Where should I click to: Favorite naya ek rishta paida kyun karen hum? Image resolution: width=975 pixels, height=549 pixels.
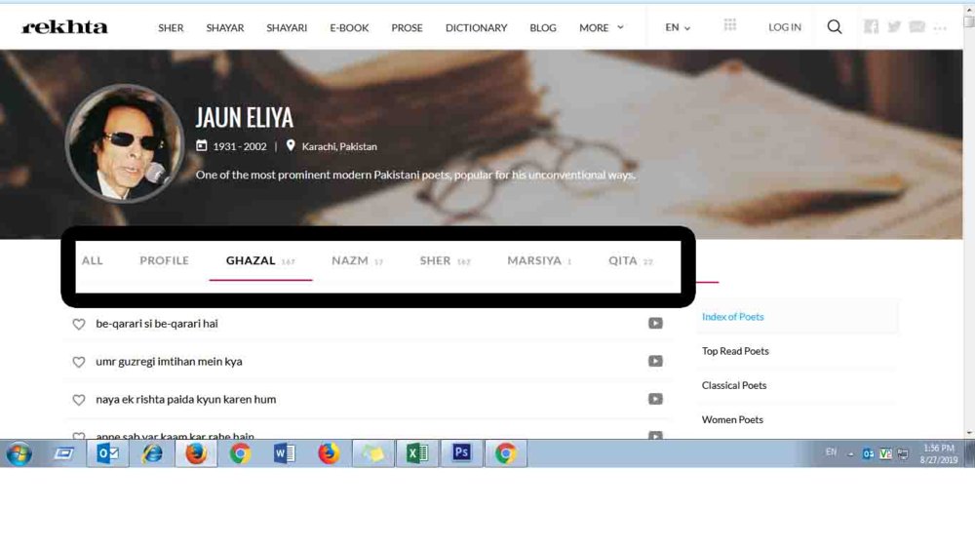[x=78, y=400]
